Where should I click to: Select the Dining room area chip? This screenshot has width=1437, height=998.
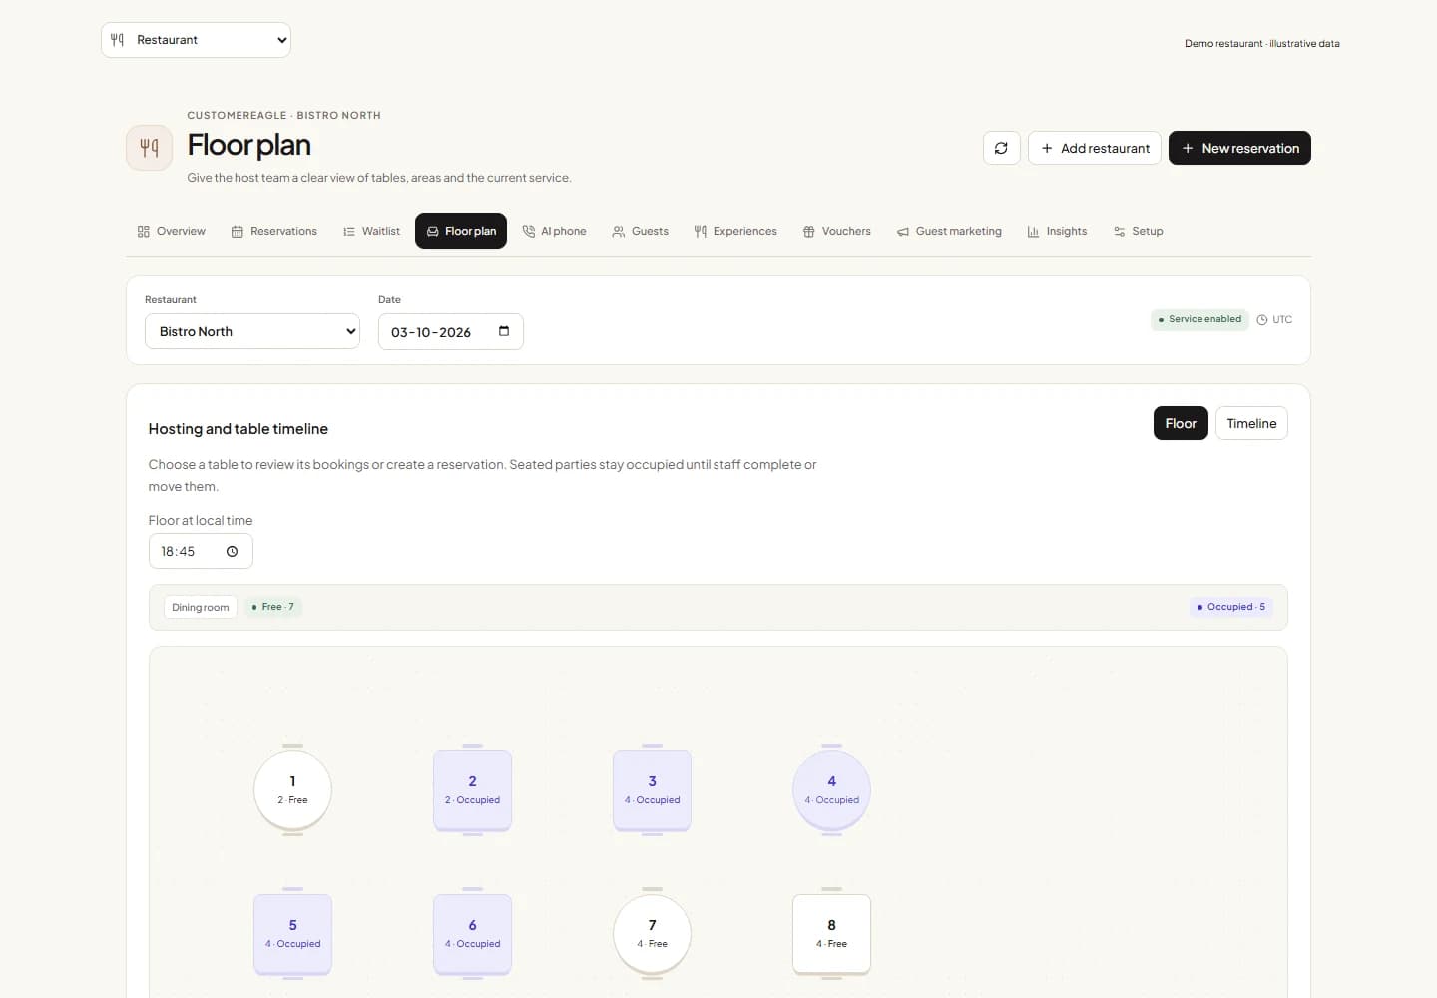pyautogui.click(x=200, y=607)
